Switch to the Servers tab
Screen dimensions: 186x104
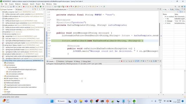coord(19,10)
